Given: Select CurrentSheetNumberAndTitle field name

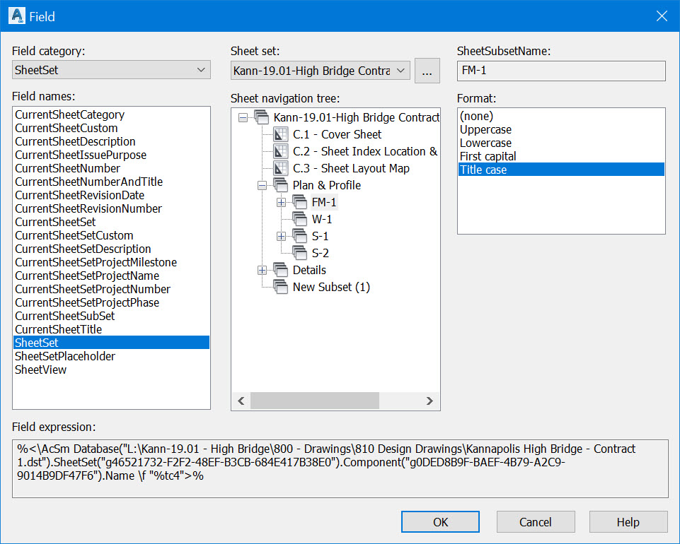Looking at the screenshot, I should tap(112, 182).
